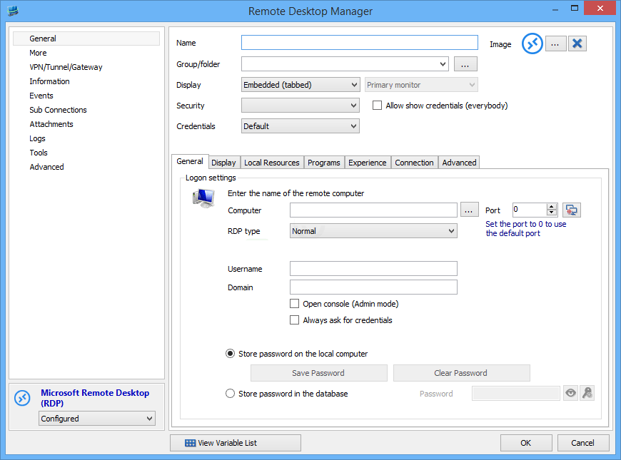Switch to the Local Resources tab
This screenshot has width=621, height=460.
[x=271, y=163]
